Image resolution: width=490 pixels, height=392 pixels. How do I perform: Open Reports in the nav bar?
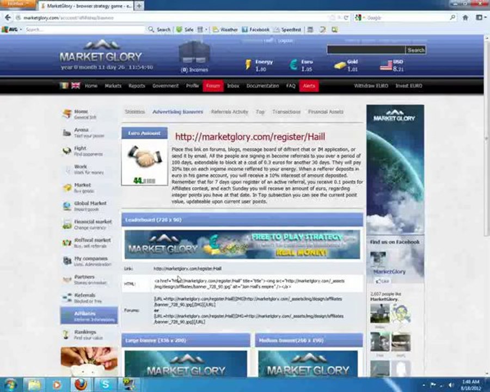(137, 85)
